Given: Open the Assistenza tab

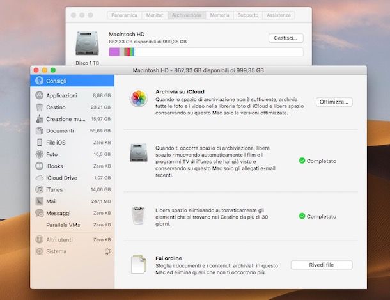Looking at the screenshot, I should coord(279,15).
